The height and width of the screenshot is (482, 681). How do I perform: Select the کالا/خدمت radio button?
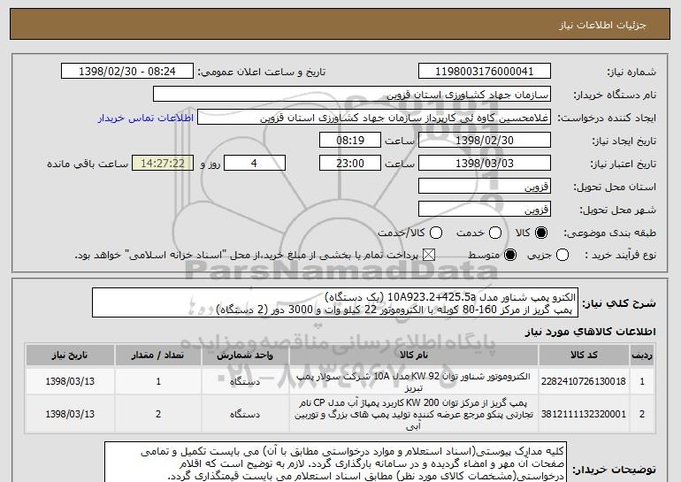436,233
